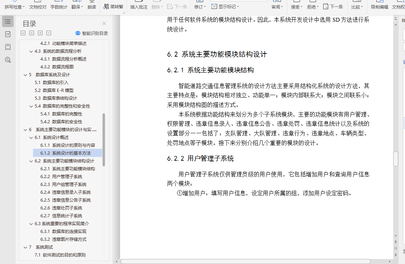Open the 目录 outline sidebar icon

coord(8,21)
